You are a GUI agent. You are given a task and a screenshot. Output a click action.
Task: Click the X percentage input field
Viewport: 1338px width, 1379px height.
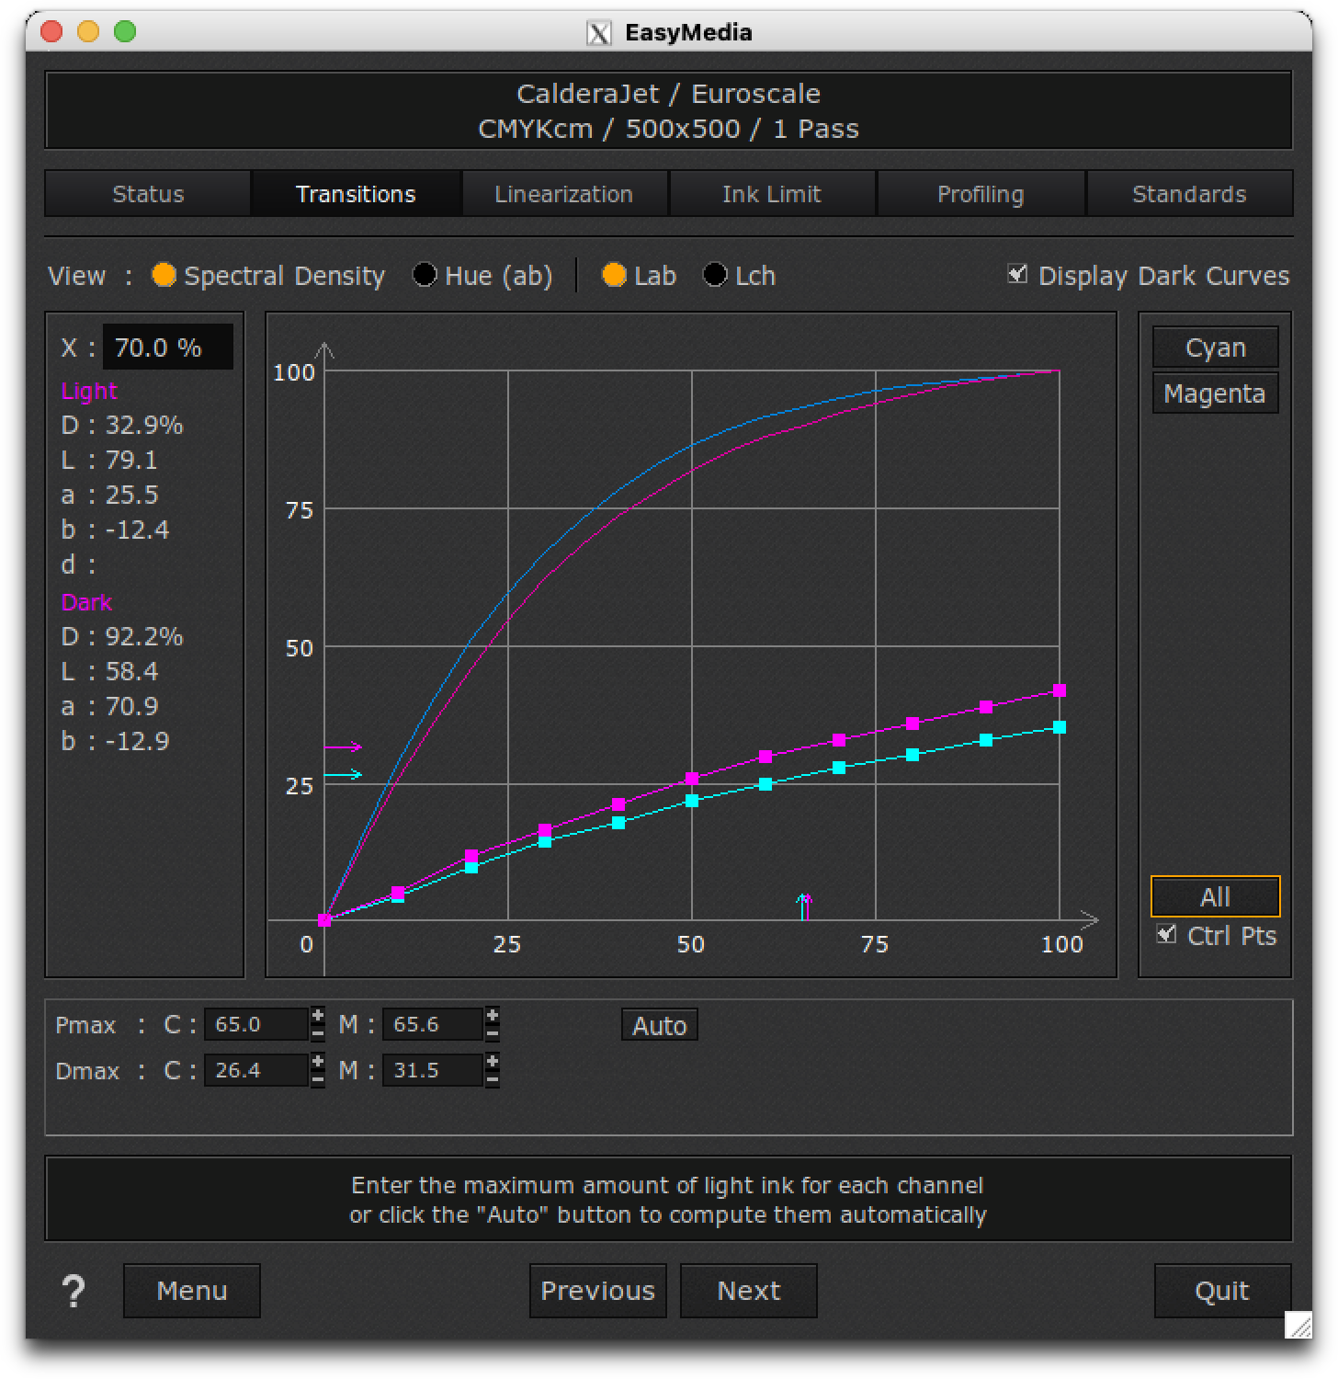point(167,348)
